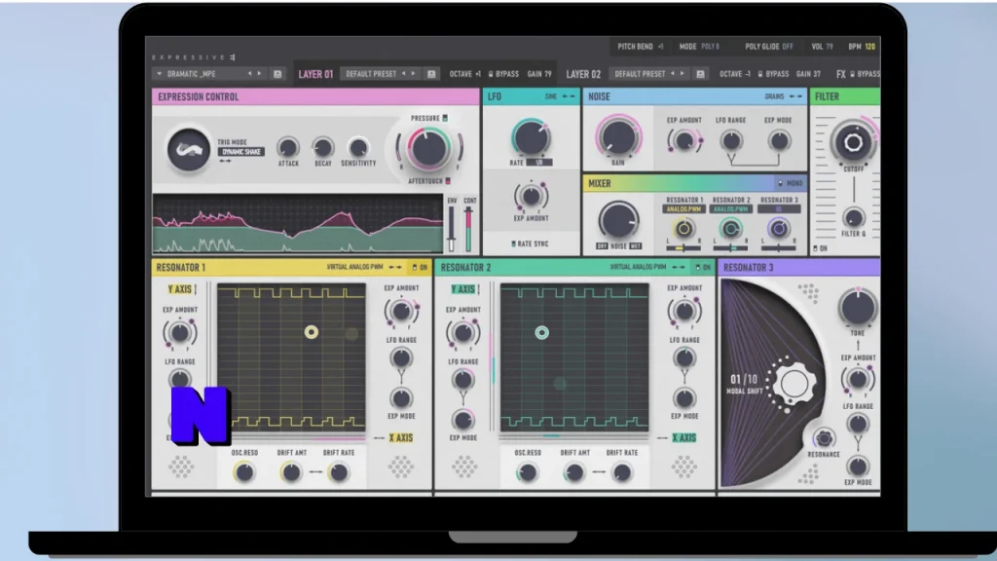Adjust the ENV vertical slider
This screenshot has height=561, width=997.
click(x=452, y=229)
